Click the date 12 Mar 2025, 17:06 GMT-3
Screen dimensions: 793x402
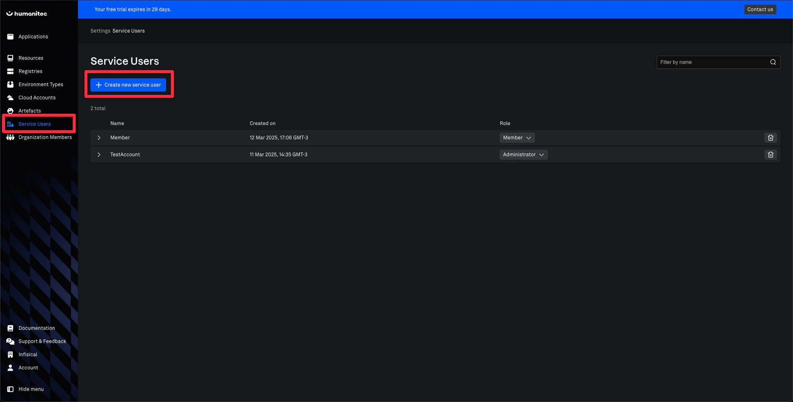(x=279, y=138)
